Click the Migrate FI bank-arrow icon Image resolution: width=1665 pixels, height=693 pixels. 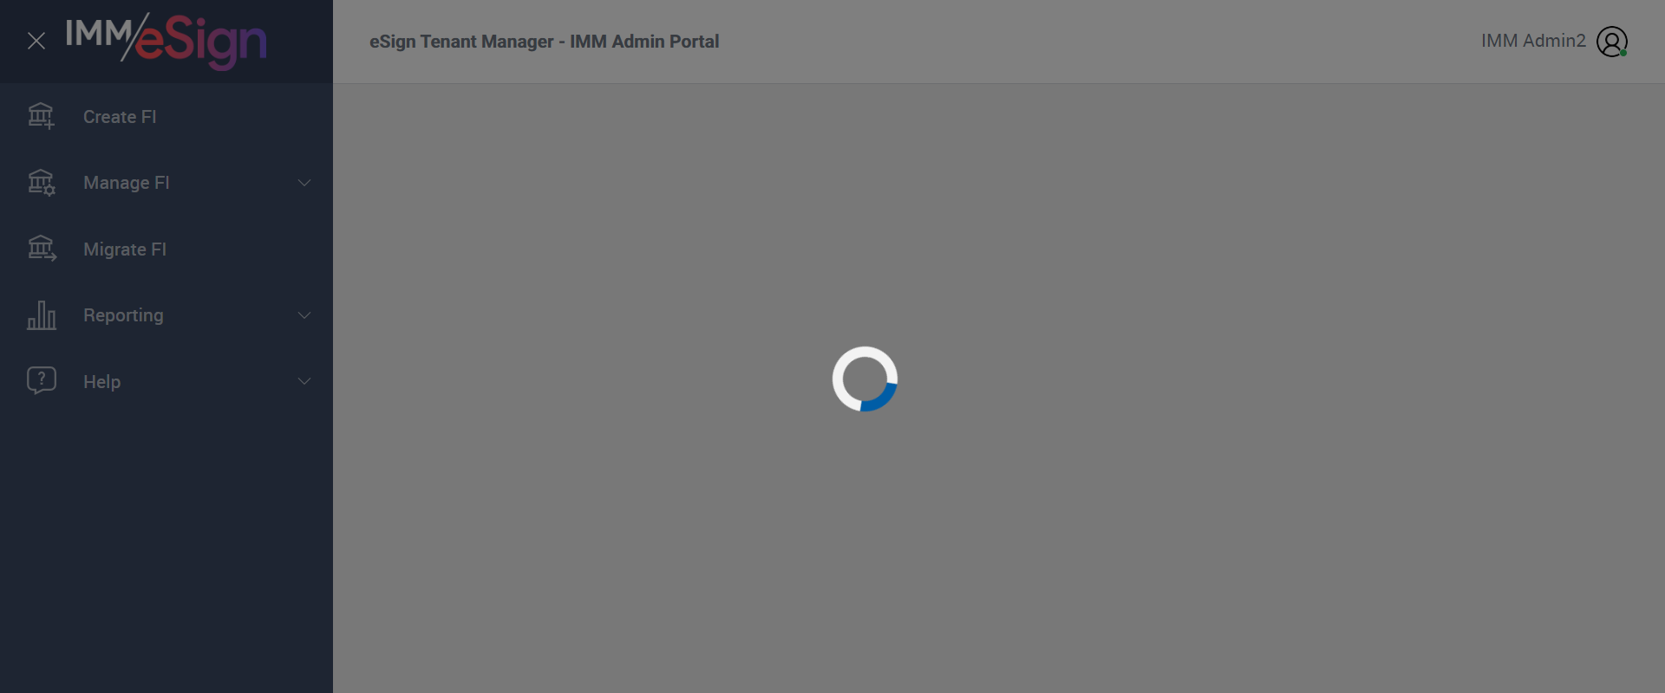(x=42, y=249)
